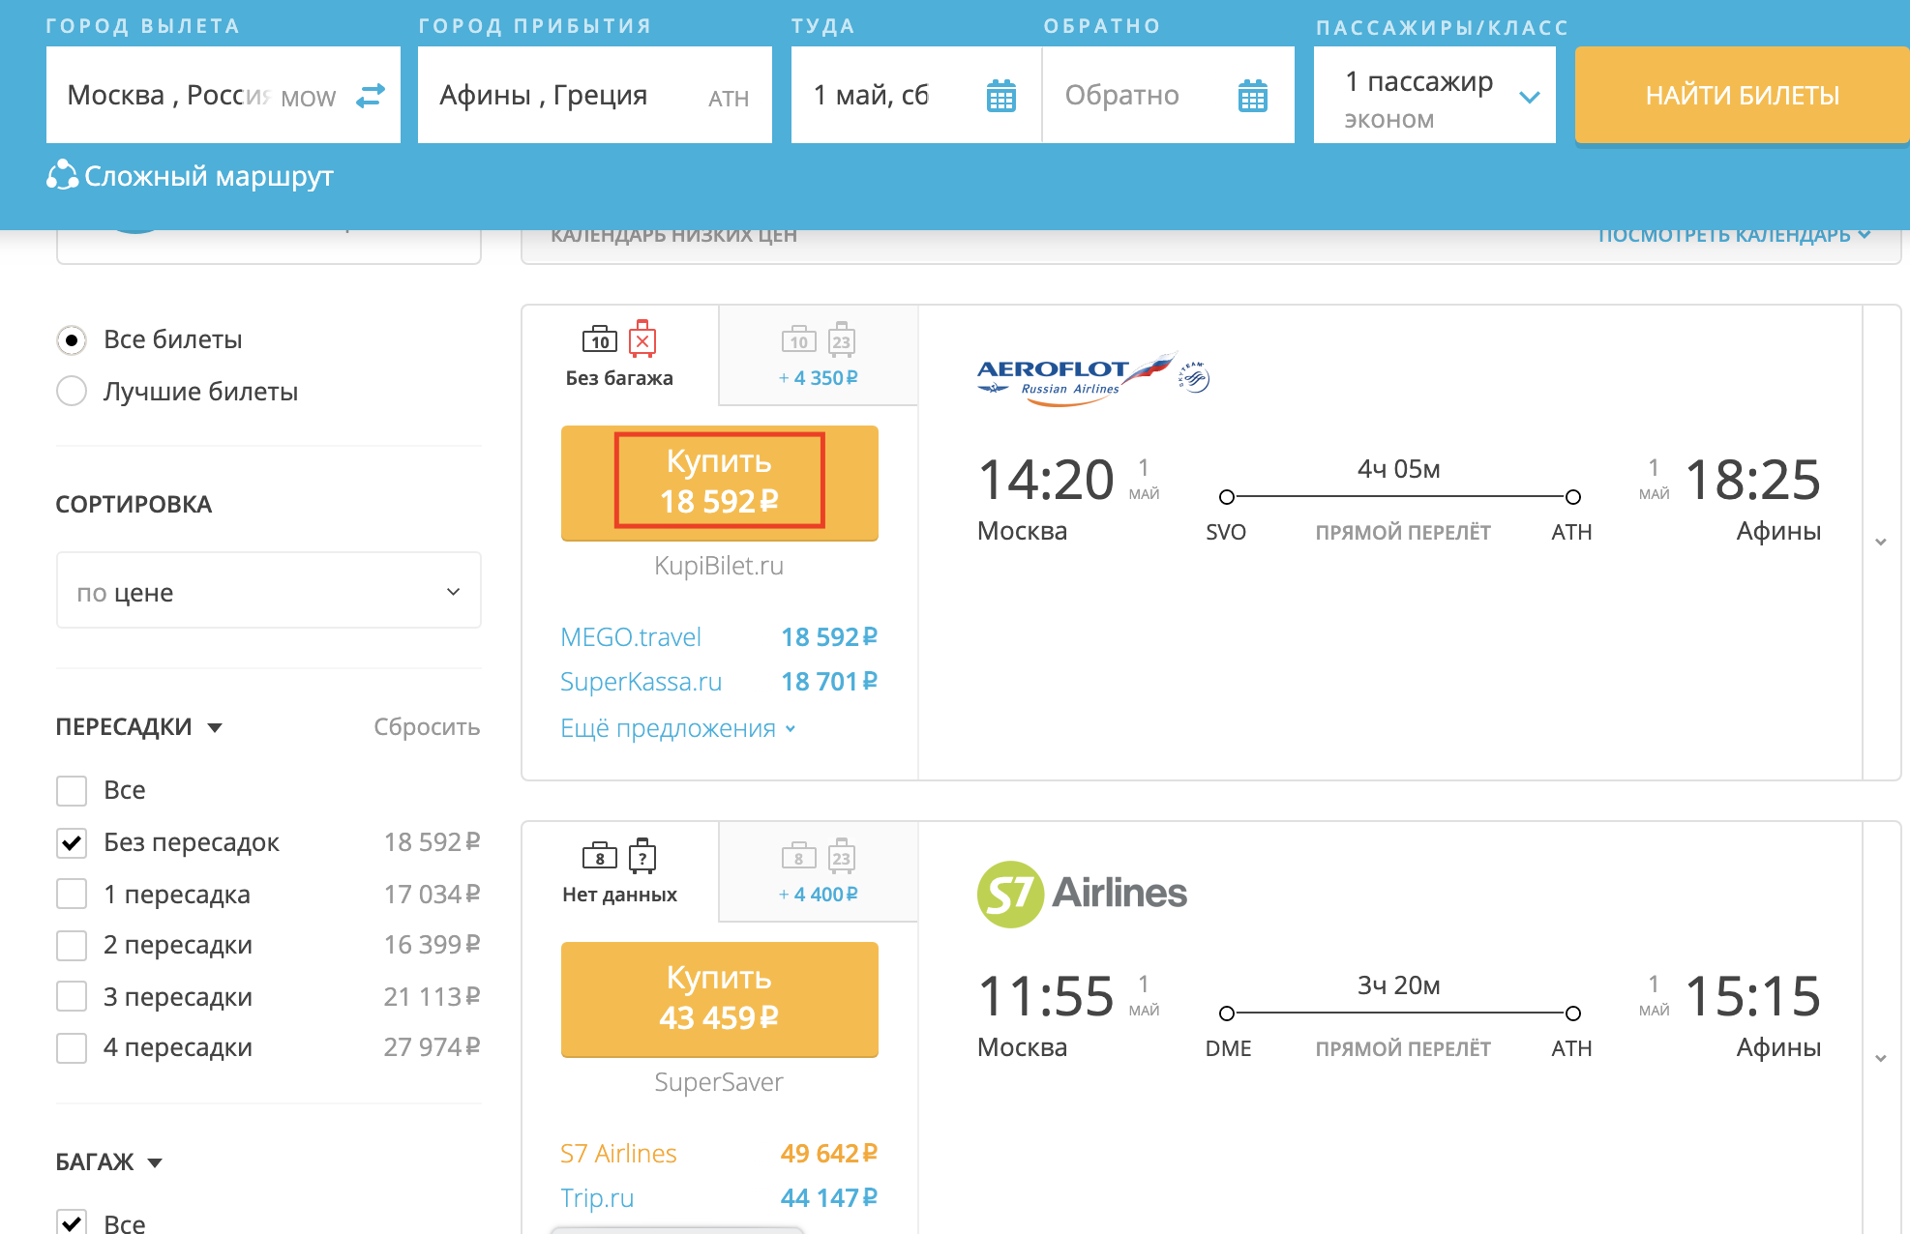
Task: Click the Сложный маршрут route icon
Action: (62, 175)
